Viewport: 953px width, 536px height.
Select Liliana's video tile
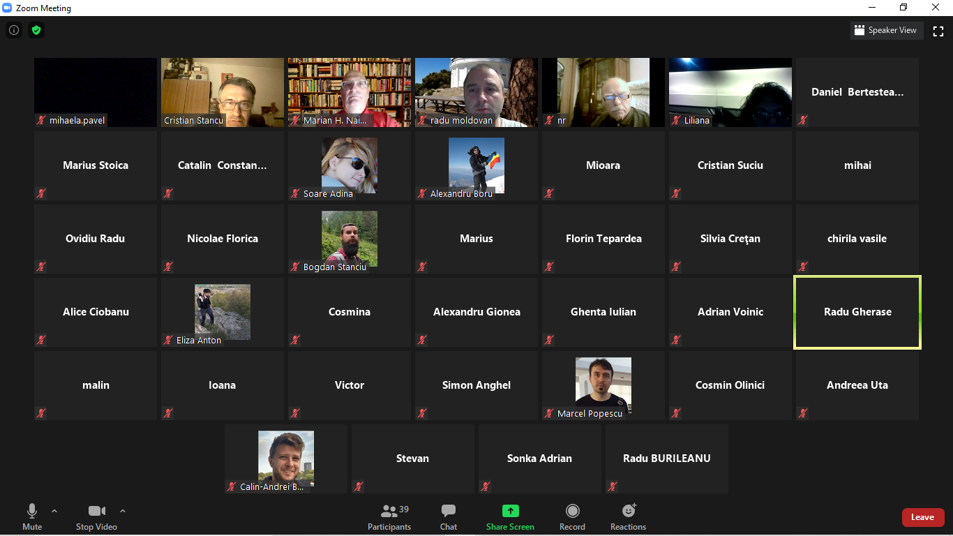point(730,92)
